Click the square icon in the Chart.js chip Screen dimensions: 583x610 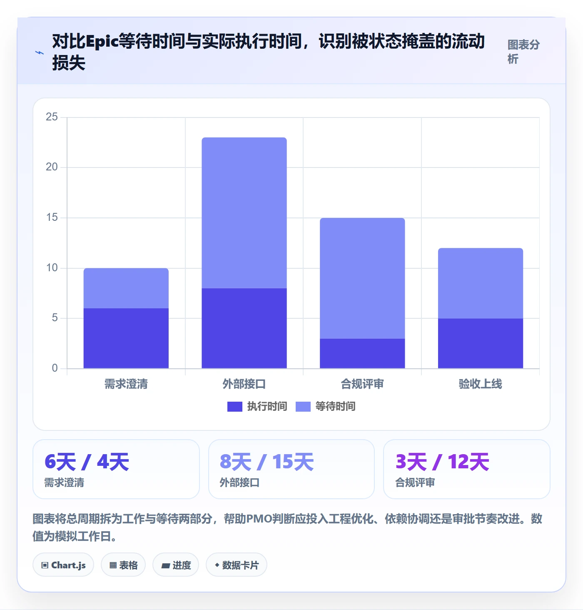click(x=45, y=565)
